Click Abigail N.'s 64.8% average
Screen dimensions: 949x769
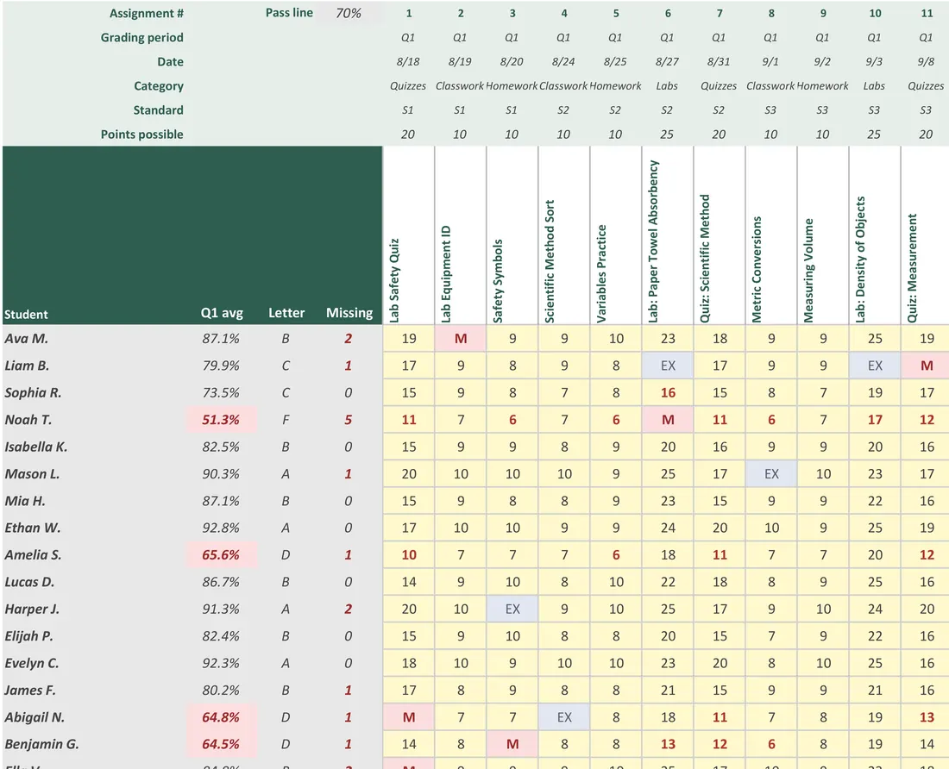221,717
